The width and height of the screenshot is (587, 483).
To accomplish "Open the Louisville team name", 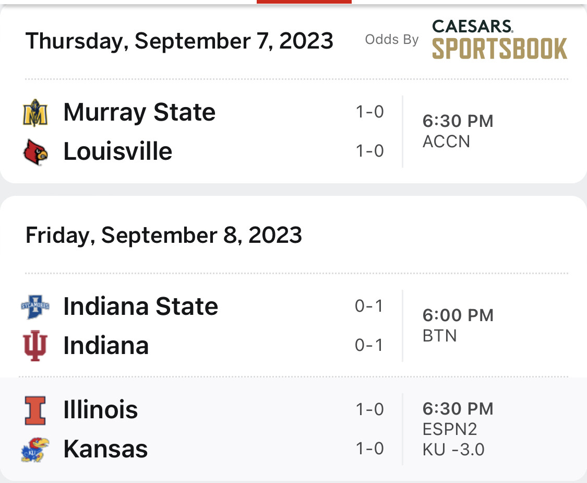I will pyautogui.click(x=117, y=151).
